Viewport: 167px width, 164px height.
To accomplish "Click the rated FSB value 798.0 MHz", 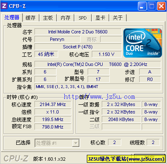I will [53, 127].
